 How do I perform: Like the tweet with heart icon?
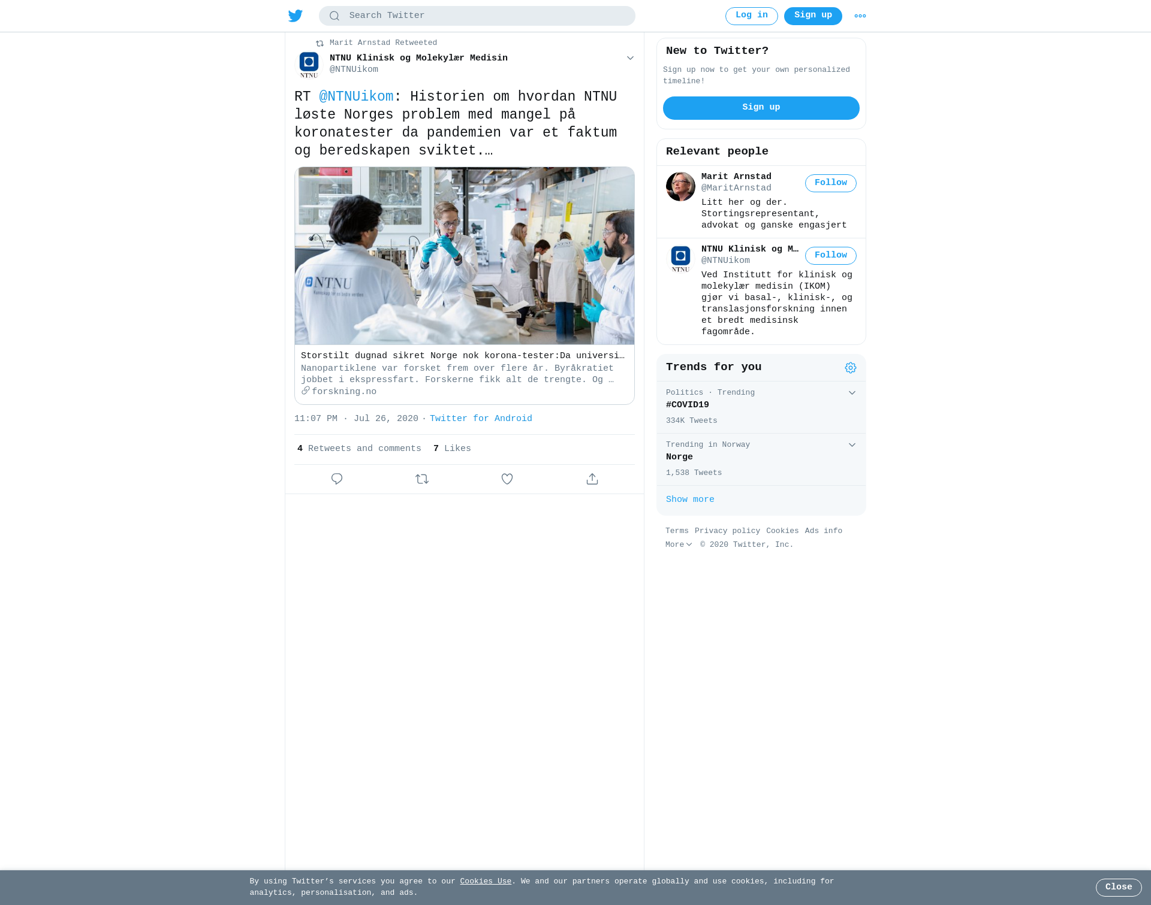pyautogui.click(x=507, y=479)
